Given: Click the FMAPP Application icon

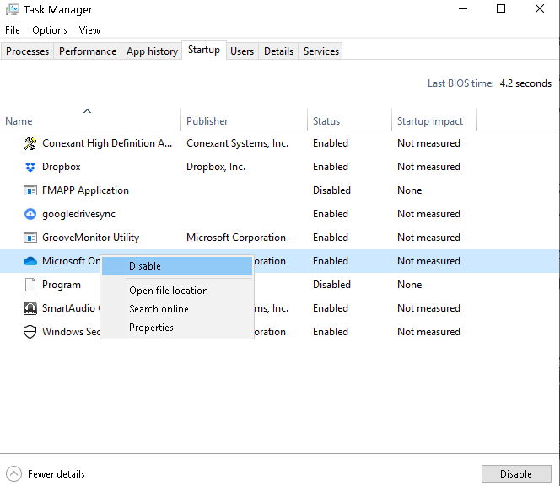Looking at the screenshot, I should click(30, 190).
